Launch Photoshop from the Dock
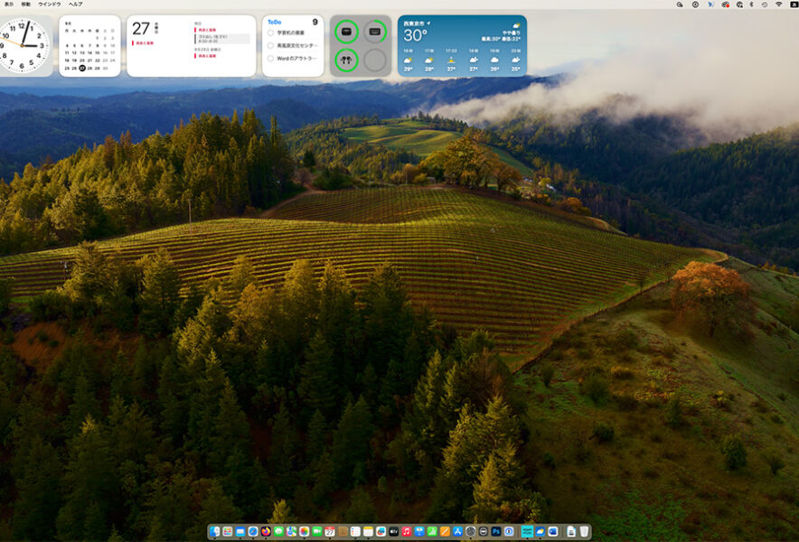This screenshot has height=542, width=799. 496,532
